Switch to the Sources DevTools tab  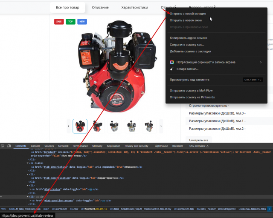[x=49, y=146]
